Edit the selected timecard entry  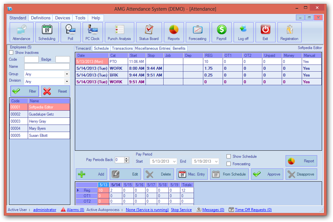click(125, 174)
